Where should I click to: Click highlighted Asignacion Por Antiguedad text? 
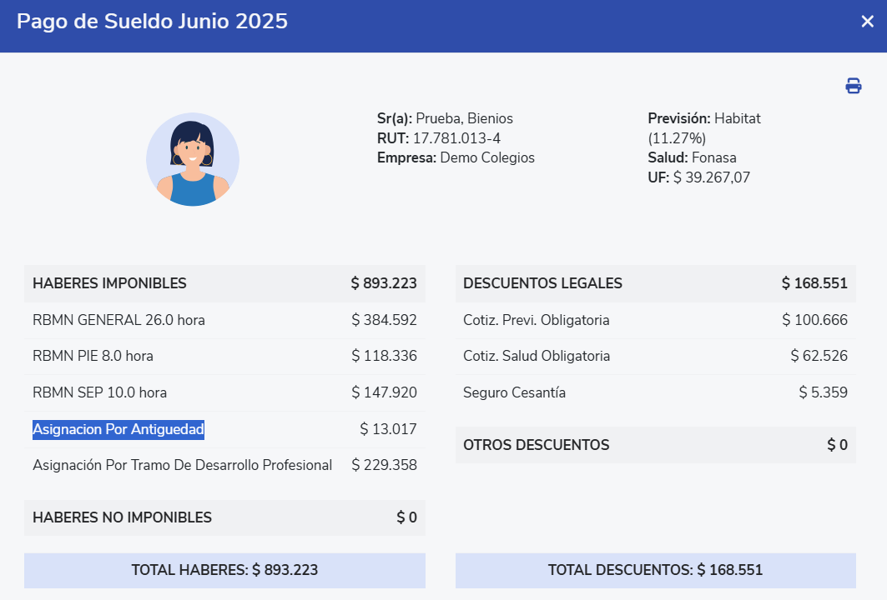coord(118,429)
